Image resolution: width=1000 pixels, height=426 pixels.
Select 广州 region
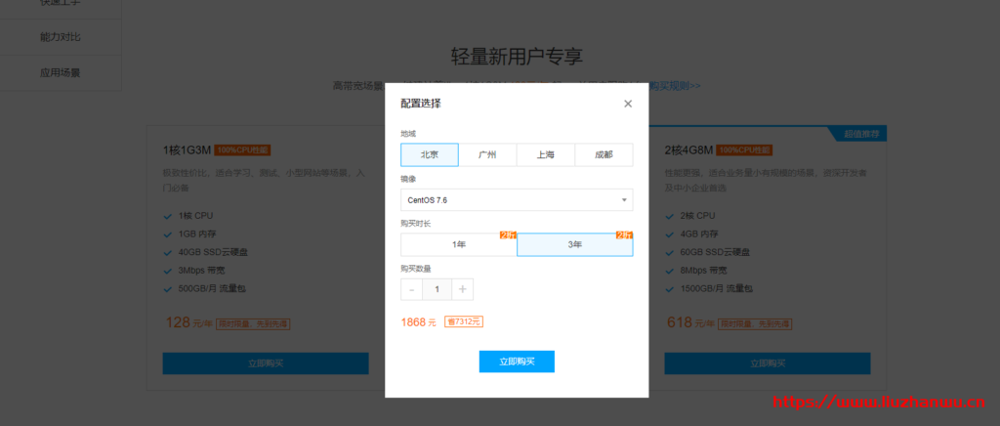(487, 154)
